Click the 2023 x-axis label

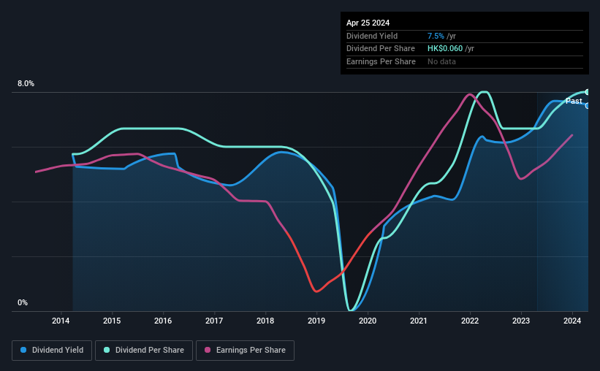[x=521, y=321]
